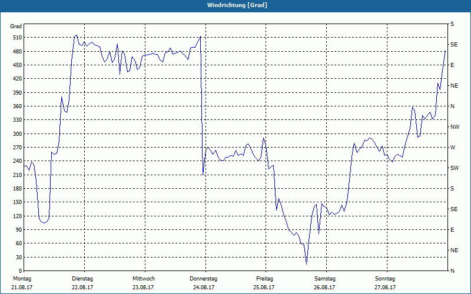Select the "Donnerstag" day label
Screen dimensions: 471x294
(203, 279)
